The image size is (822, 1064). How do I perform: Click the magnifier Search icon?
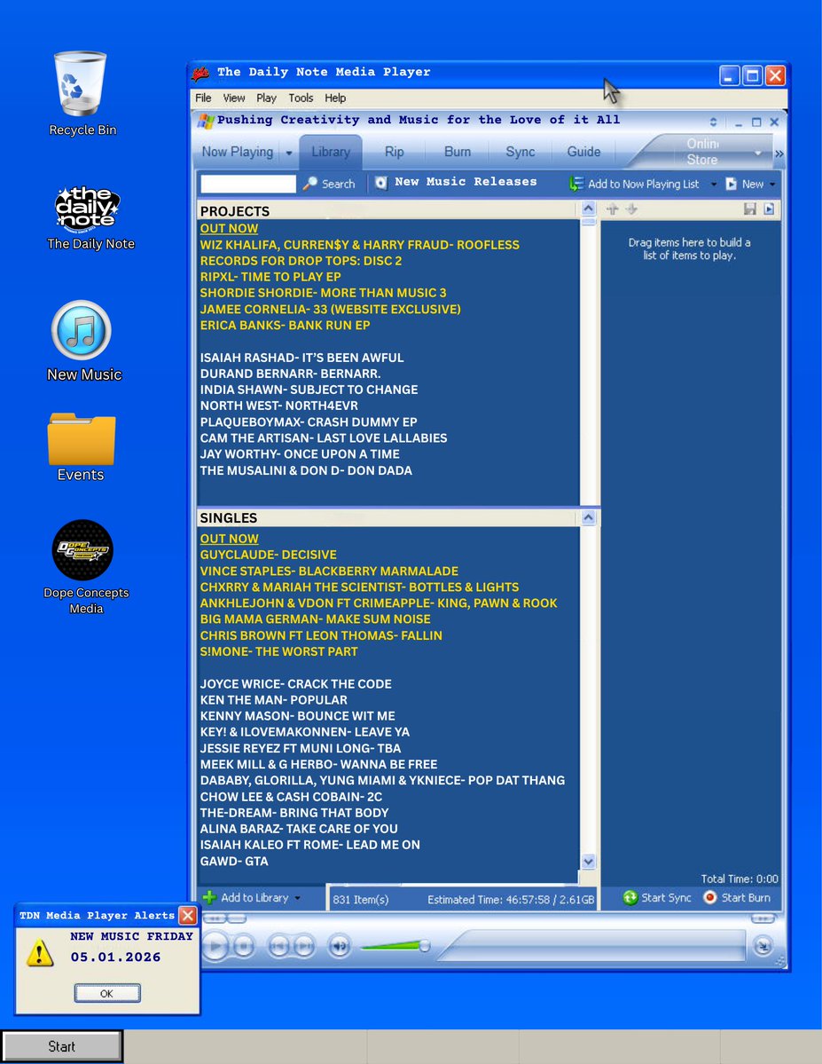pos(310,183)
